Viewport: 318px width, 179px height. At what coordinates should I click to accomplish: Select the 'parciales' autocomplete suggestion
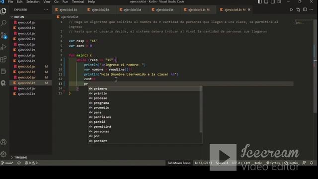point(144,117)
